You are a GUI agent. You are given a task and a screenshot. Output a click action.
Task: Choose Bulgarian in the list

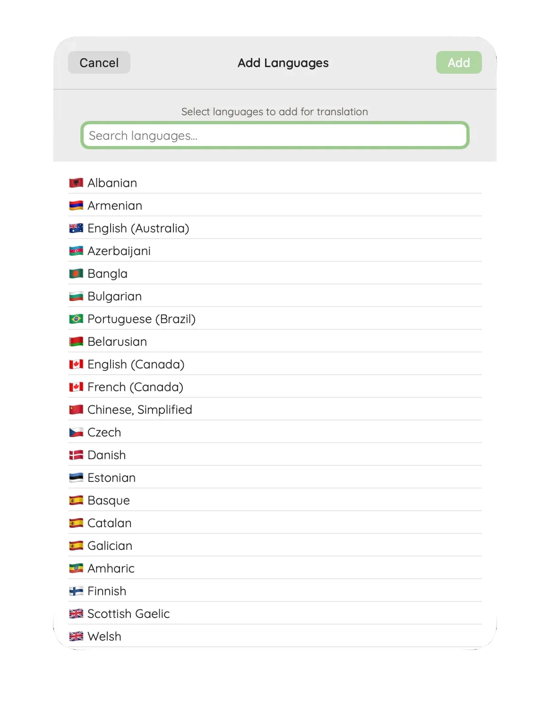(275, 296)
